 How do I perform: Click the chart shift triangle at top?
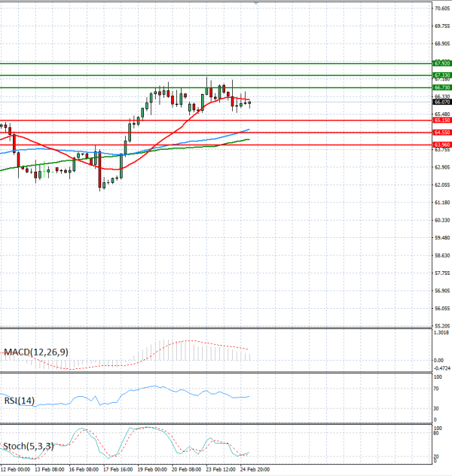(x=257, y=3)
